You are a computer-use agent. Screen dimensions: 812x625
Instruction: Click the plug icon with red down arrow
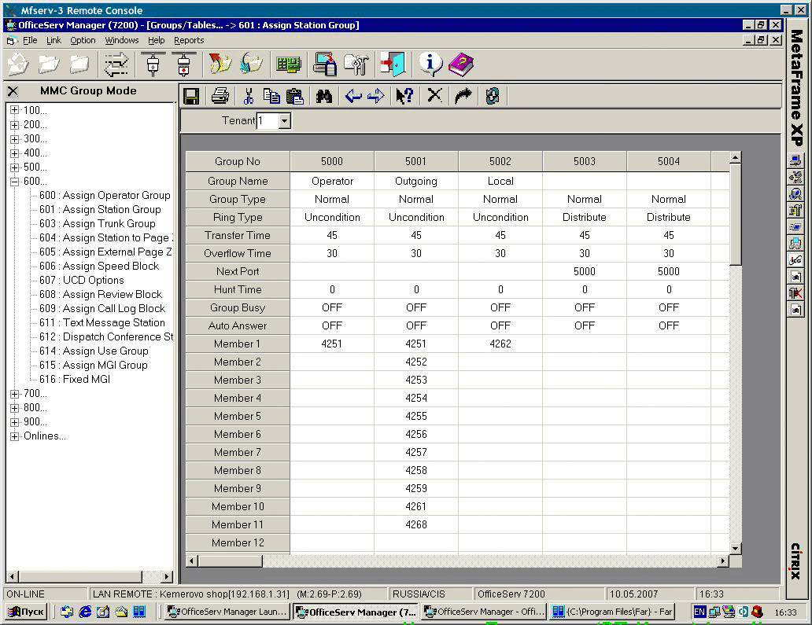pyautogui.click(x=183, y=64)
